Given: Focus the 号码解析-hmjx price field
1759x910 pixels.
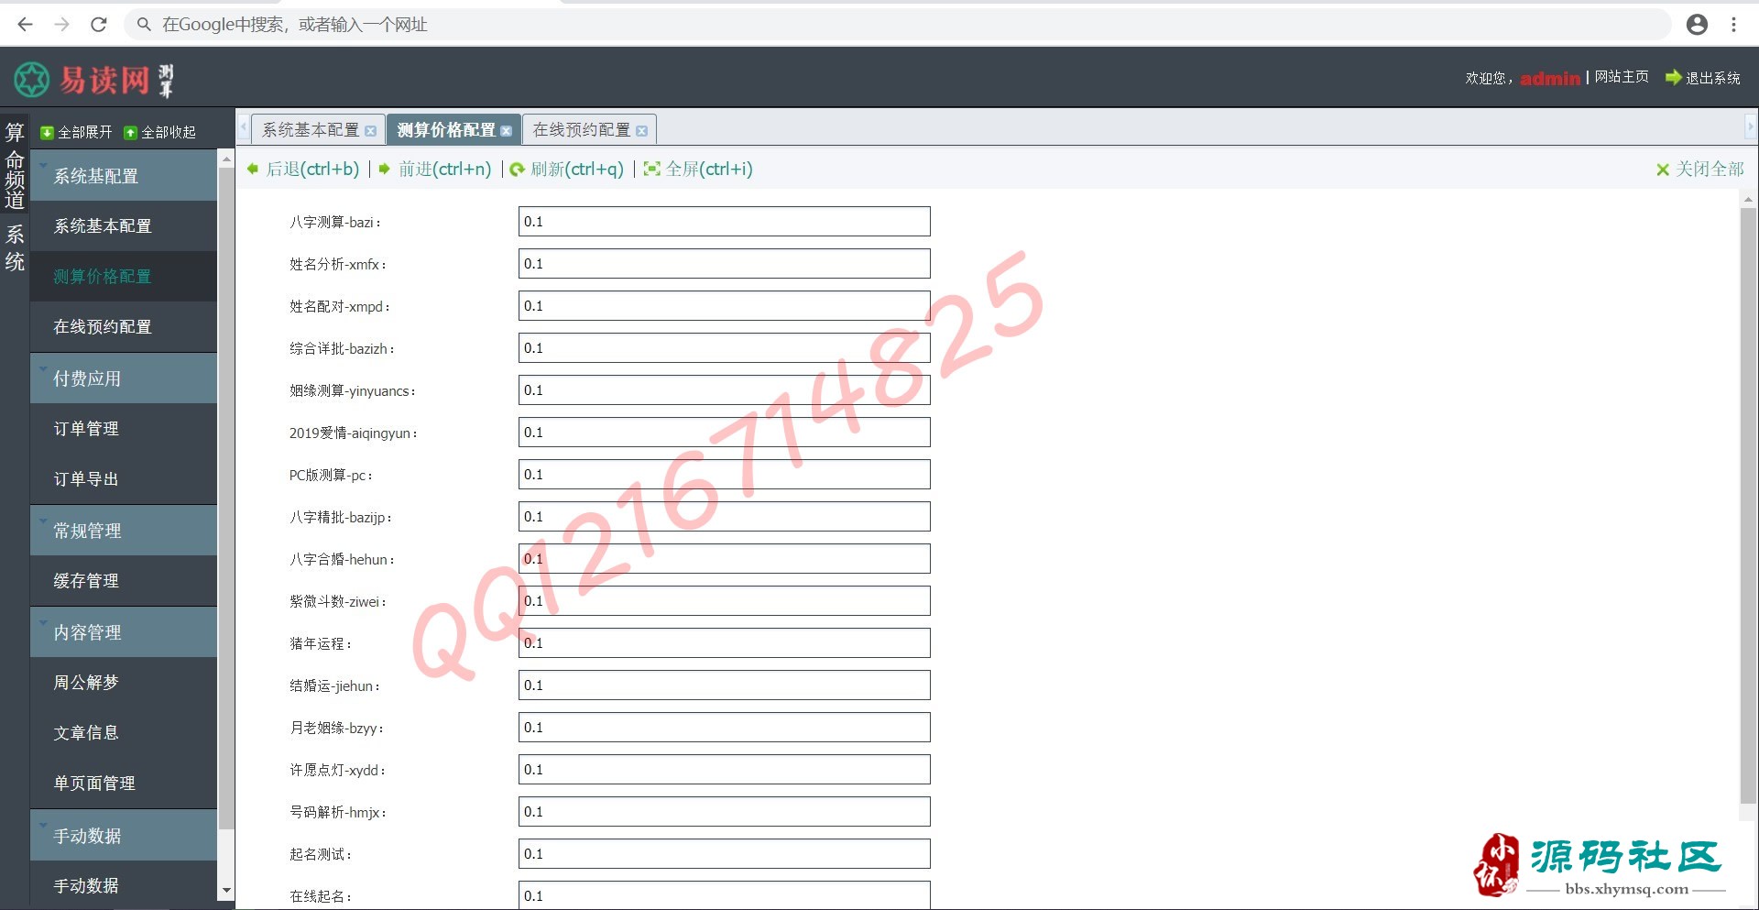Looking at the screenshot, I should click(x=724, y=812).
